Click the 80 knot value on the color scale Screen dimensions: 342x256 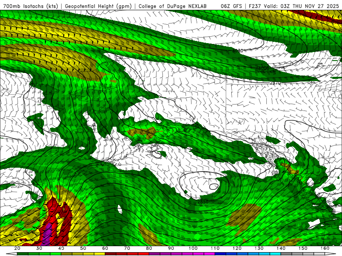click(x=149, y=248)
